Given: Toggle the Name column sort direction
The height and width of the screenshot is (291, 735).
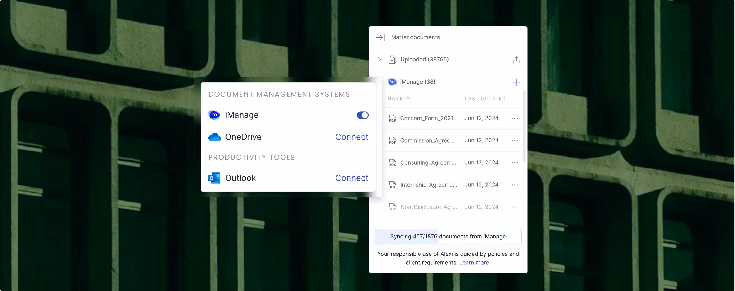Looking at the screenshot, I should [x=408, y=99].
